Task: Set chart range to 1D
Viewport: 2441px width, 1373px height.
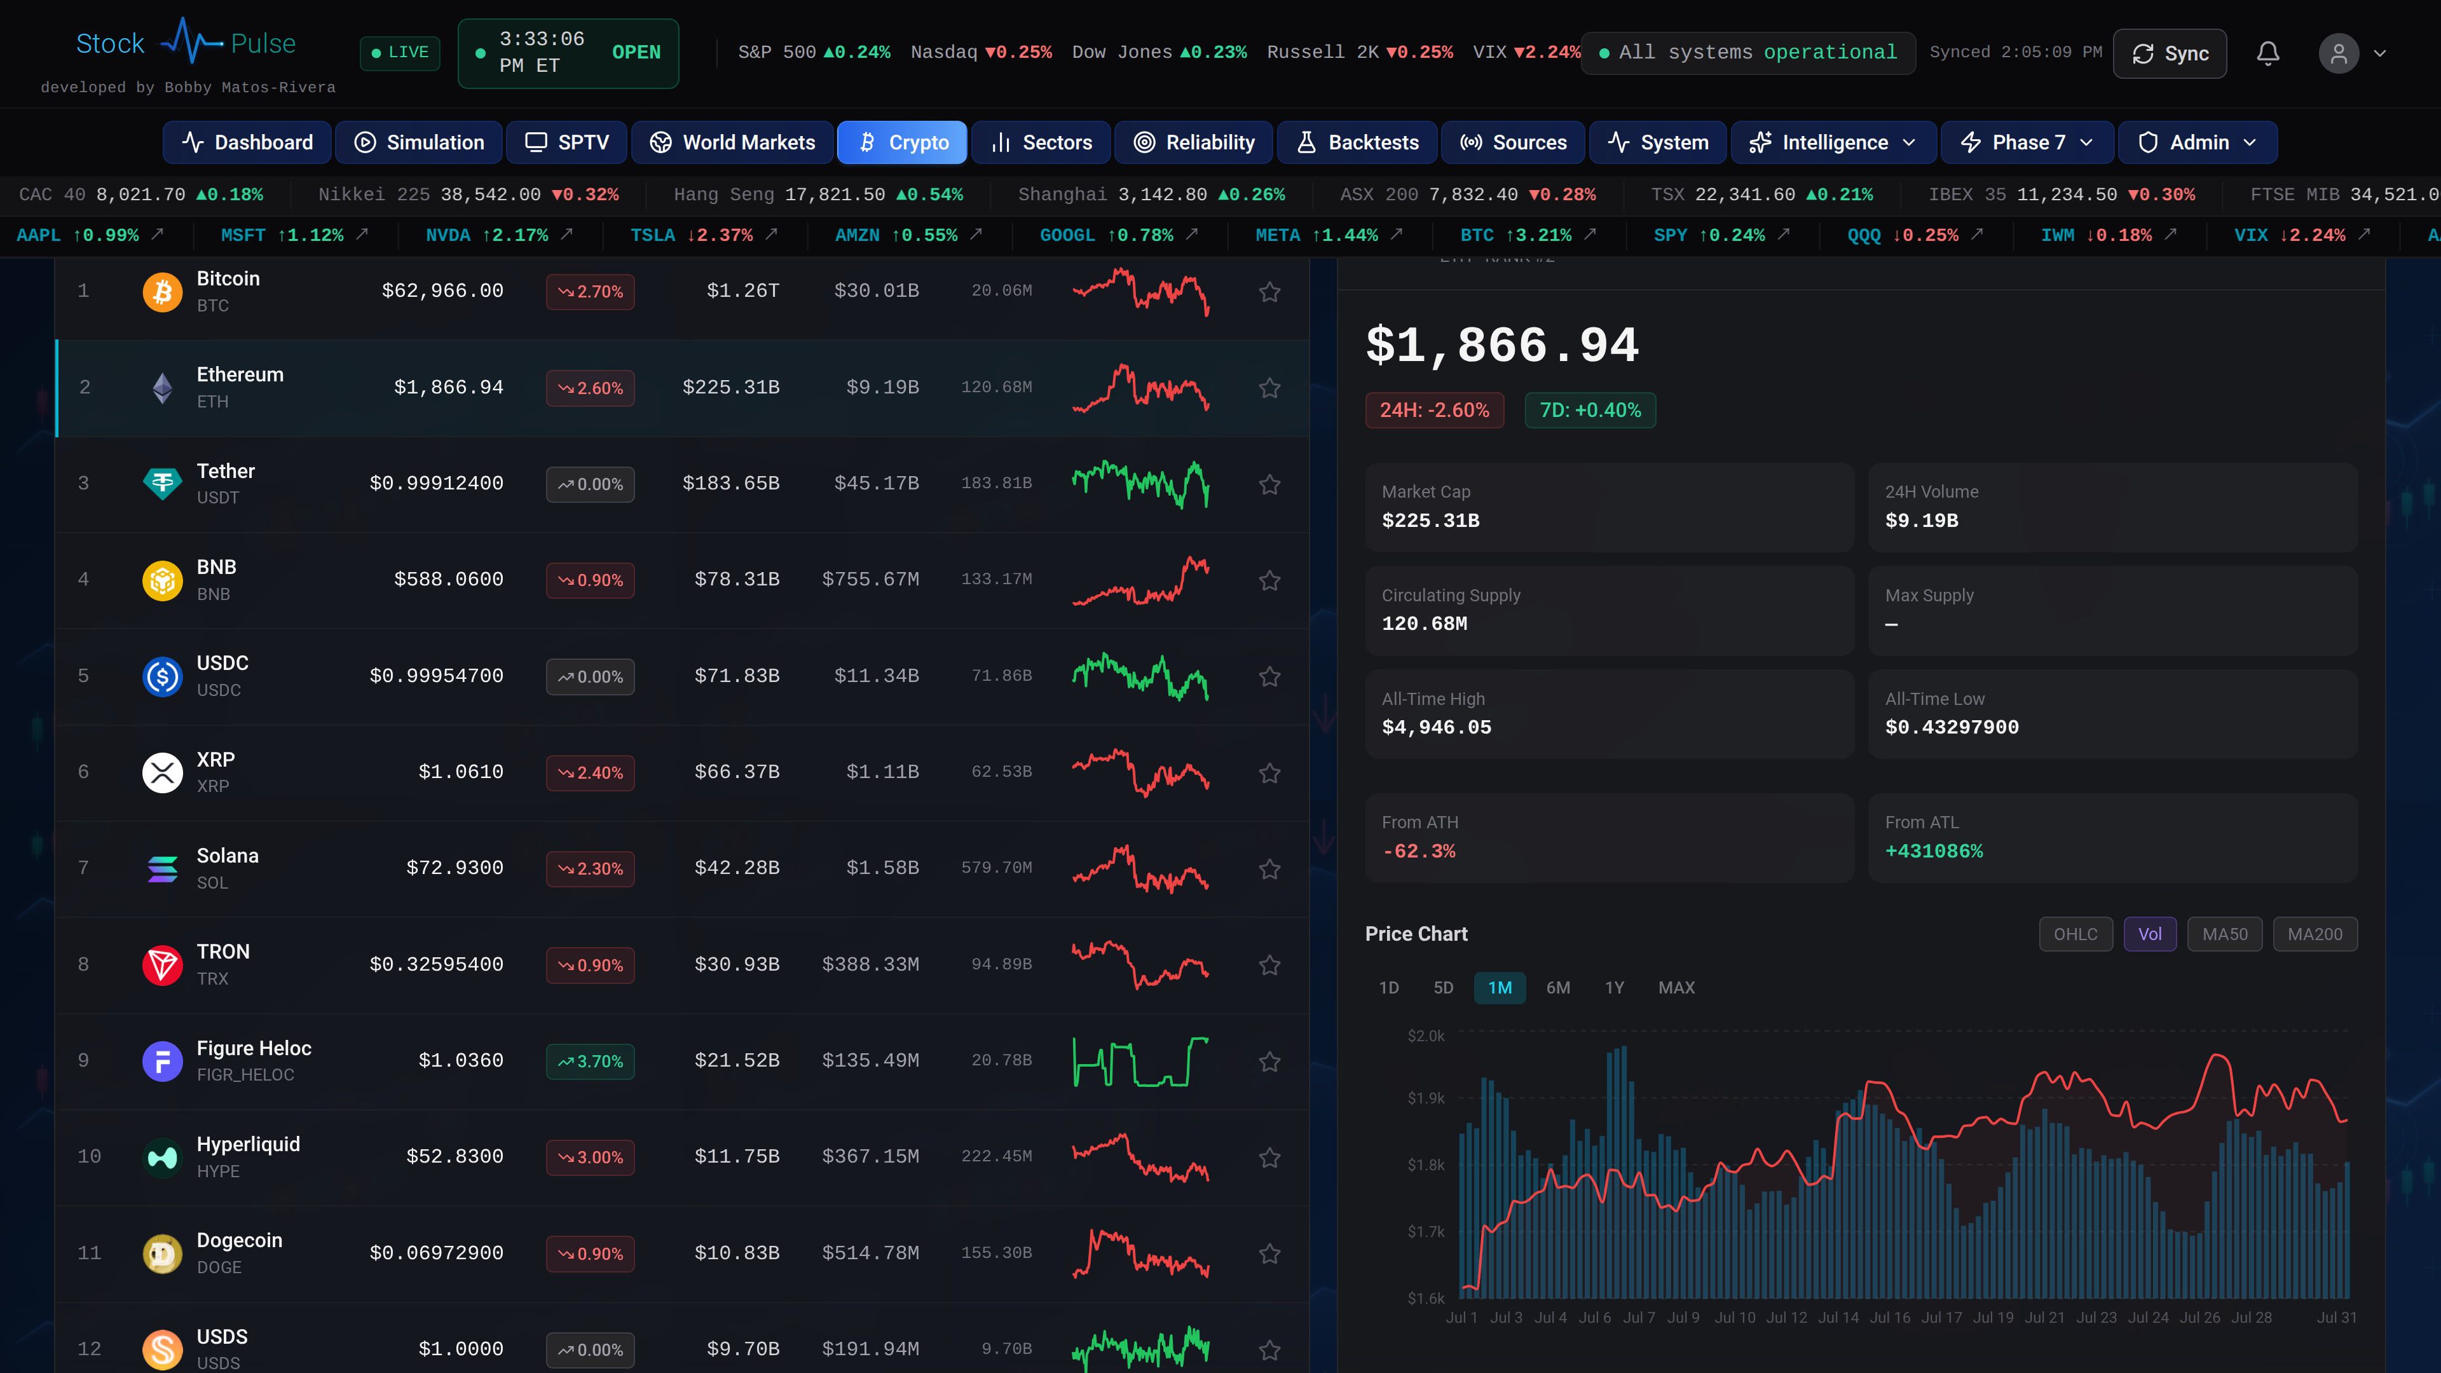Action: tap(1388, 987)
